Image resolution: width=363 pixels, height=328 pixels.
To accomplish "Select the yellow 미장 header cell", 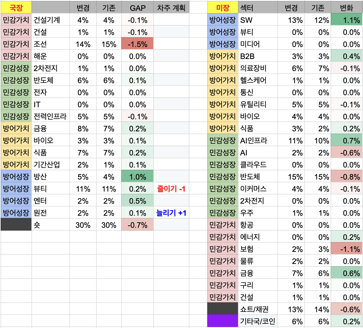I will pyautogui.click(x=222, y=8).
